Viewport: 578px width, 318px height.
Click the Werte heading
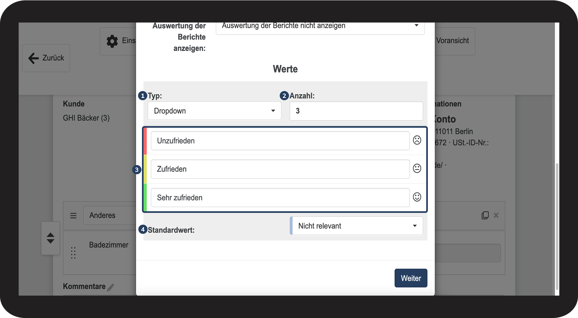click(285, 69)
